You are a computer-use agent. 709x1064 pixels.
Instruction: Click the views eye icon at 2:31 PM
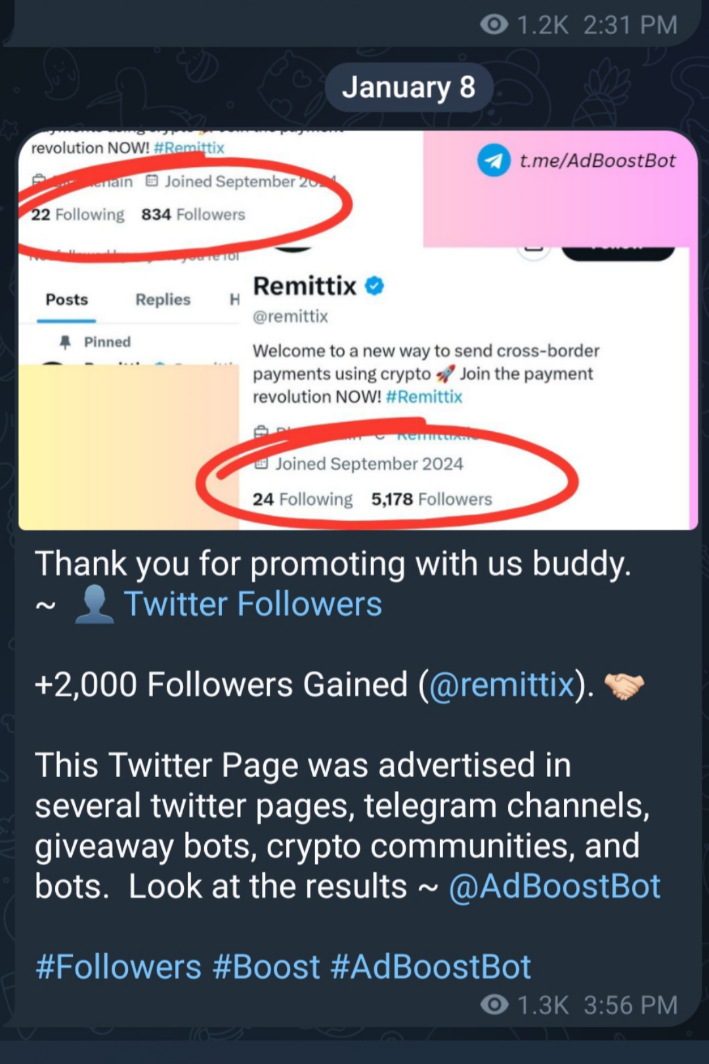click(x=494, y=25)
